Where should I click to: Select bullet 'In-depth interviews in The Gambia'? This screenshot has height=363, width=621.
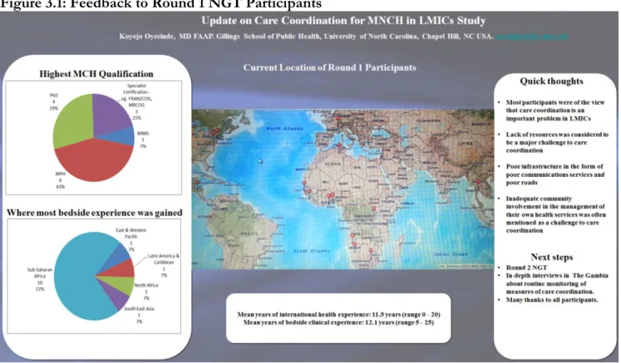(557, 283)
